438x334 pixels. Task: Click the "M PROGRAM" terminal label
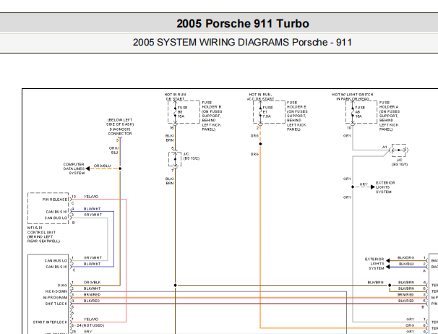(x=56, y=297)
